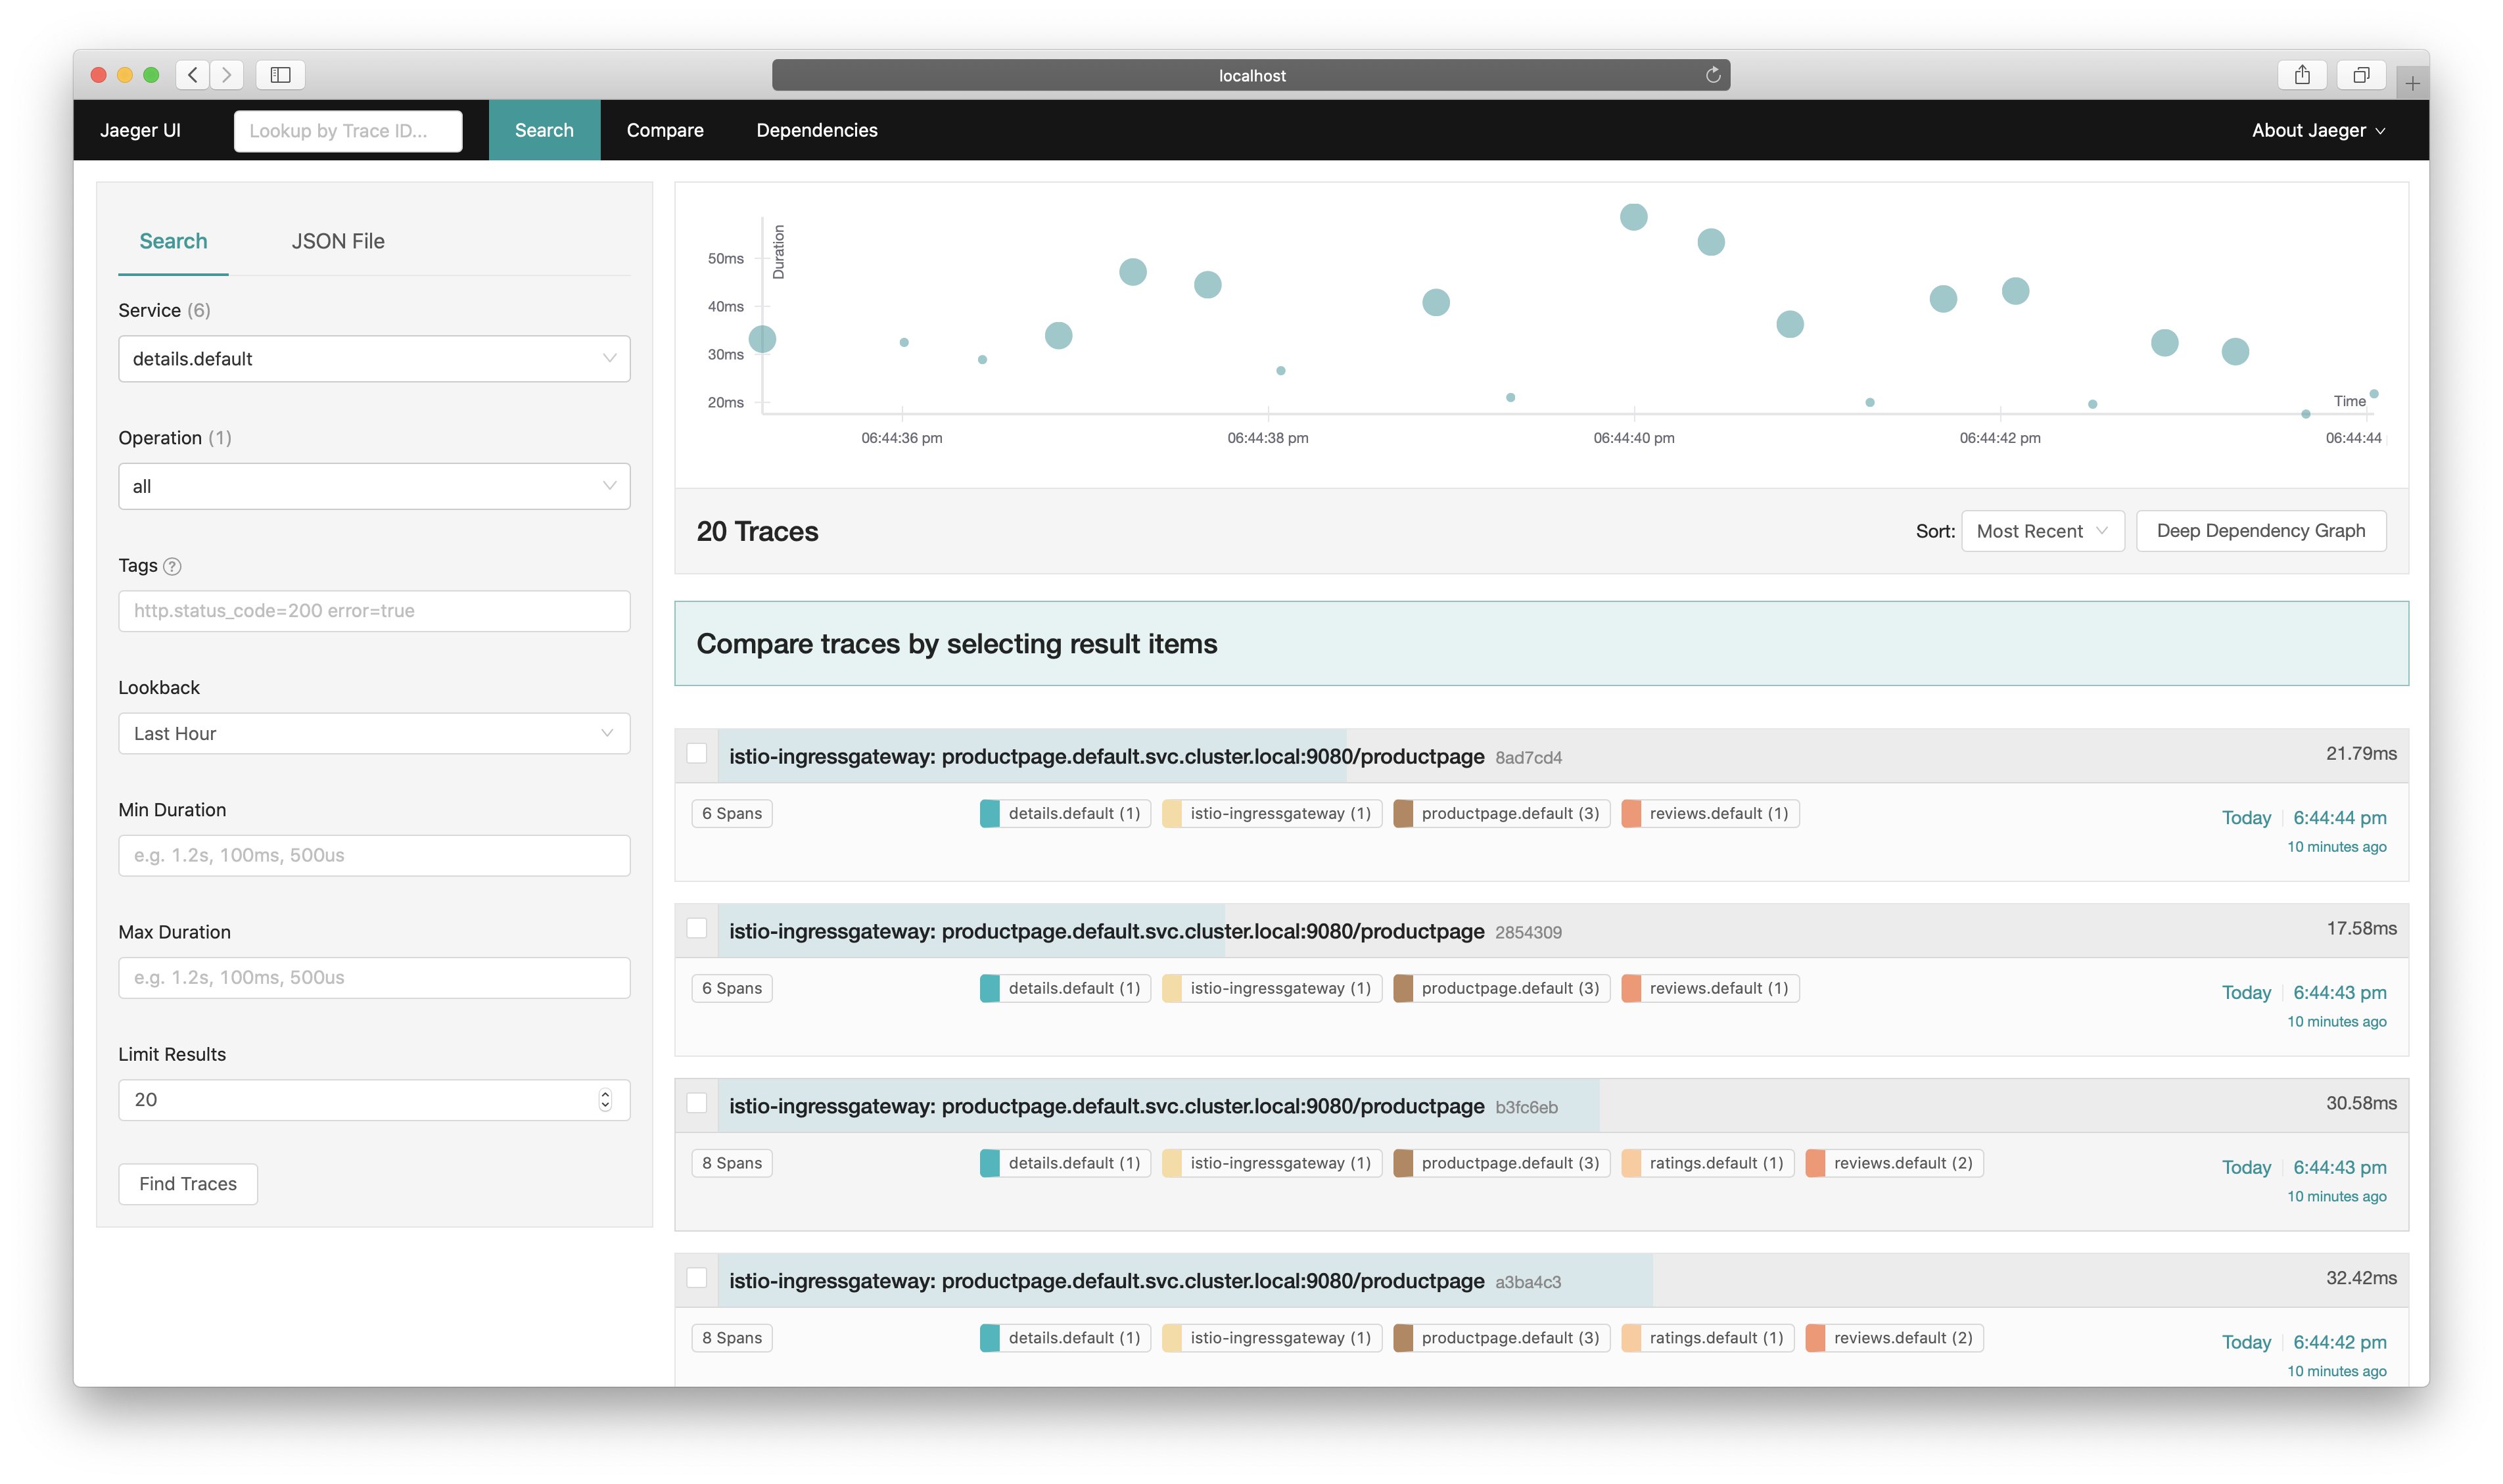Expand the Lookback Last Hour dropdown
This screenshot has width=2503, height=1484.
tap(374, 733)
